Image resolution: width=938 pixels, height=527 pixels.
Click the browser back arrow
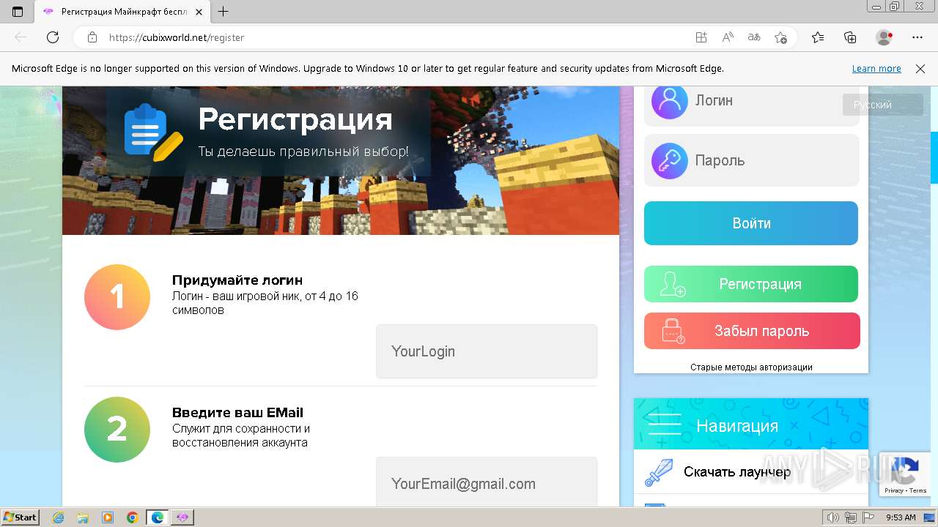point(21,37)
